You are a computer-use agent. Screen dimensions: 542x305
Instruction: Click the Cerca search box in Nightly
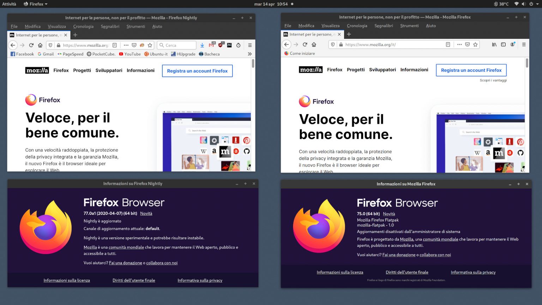176,45
